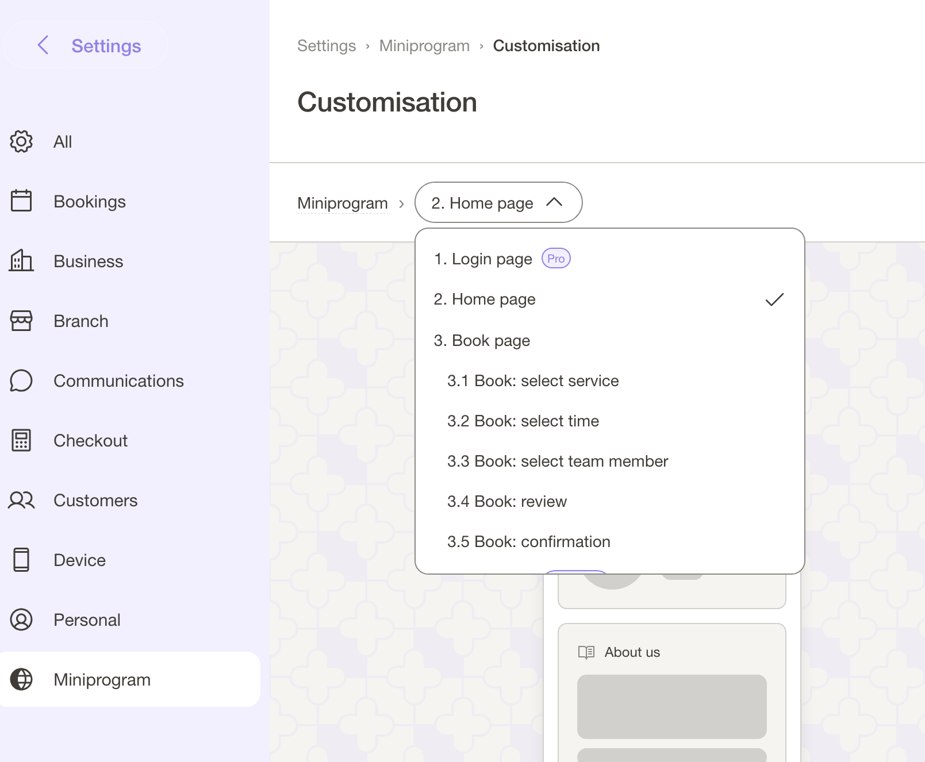Image resolution: width=925 pixels, height=762 pixels.
Task: Choose '3. Book page' from the list
Action: (x=609, y=341)
